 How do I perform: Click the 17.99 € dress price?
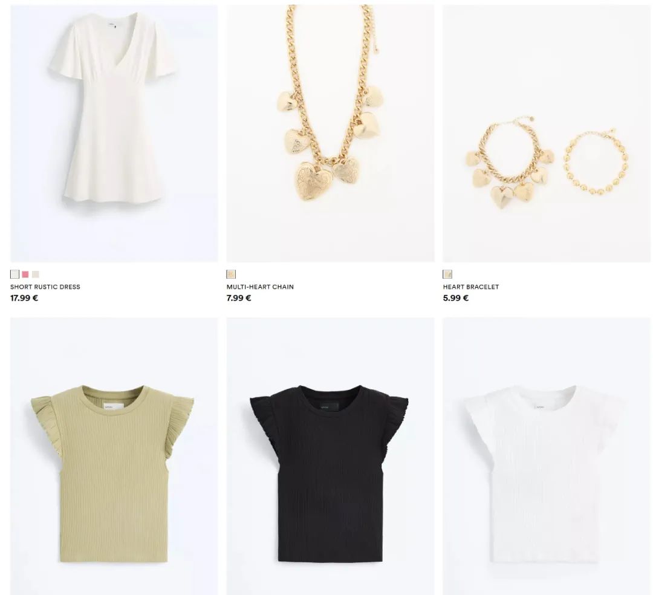point(24,298)
